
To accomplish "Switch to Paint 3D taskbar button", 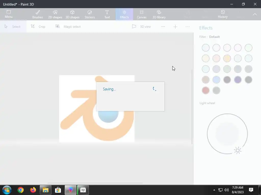I will pyautogui.click(x=70, y=190).
